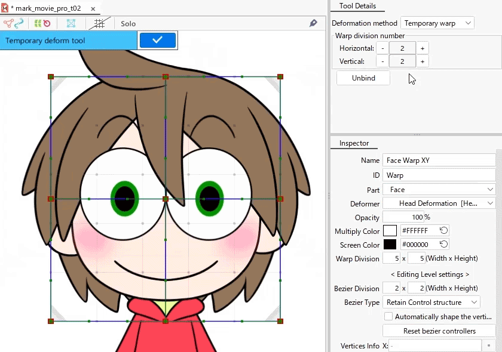Open the Deformation method dropdown
The width and height of the screenshot is (502, 352).
(x=437, y=23)
